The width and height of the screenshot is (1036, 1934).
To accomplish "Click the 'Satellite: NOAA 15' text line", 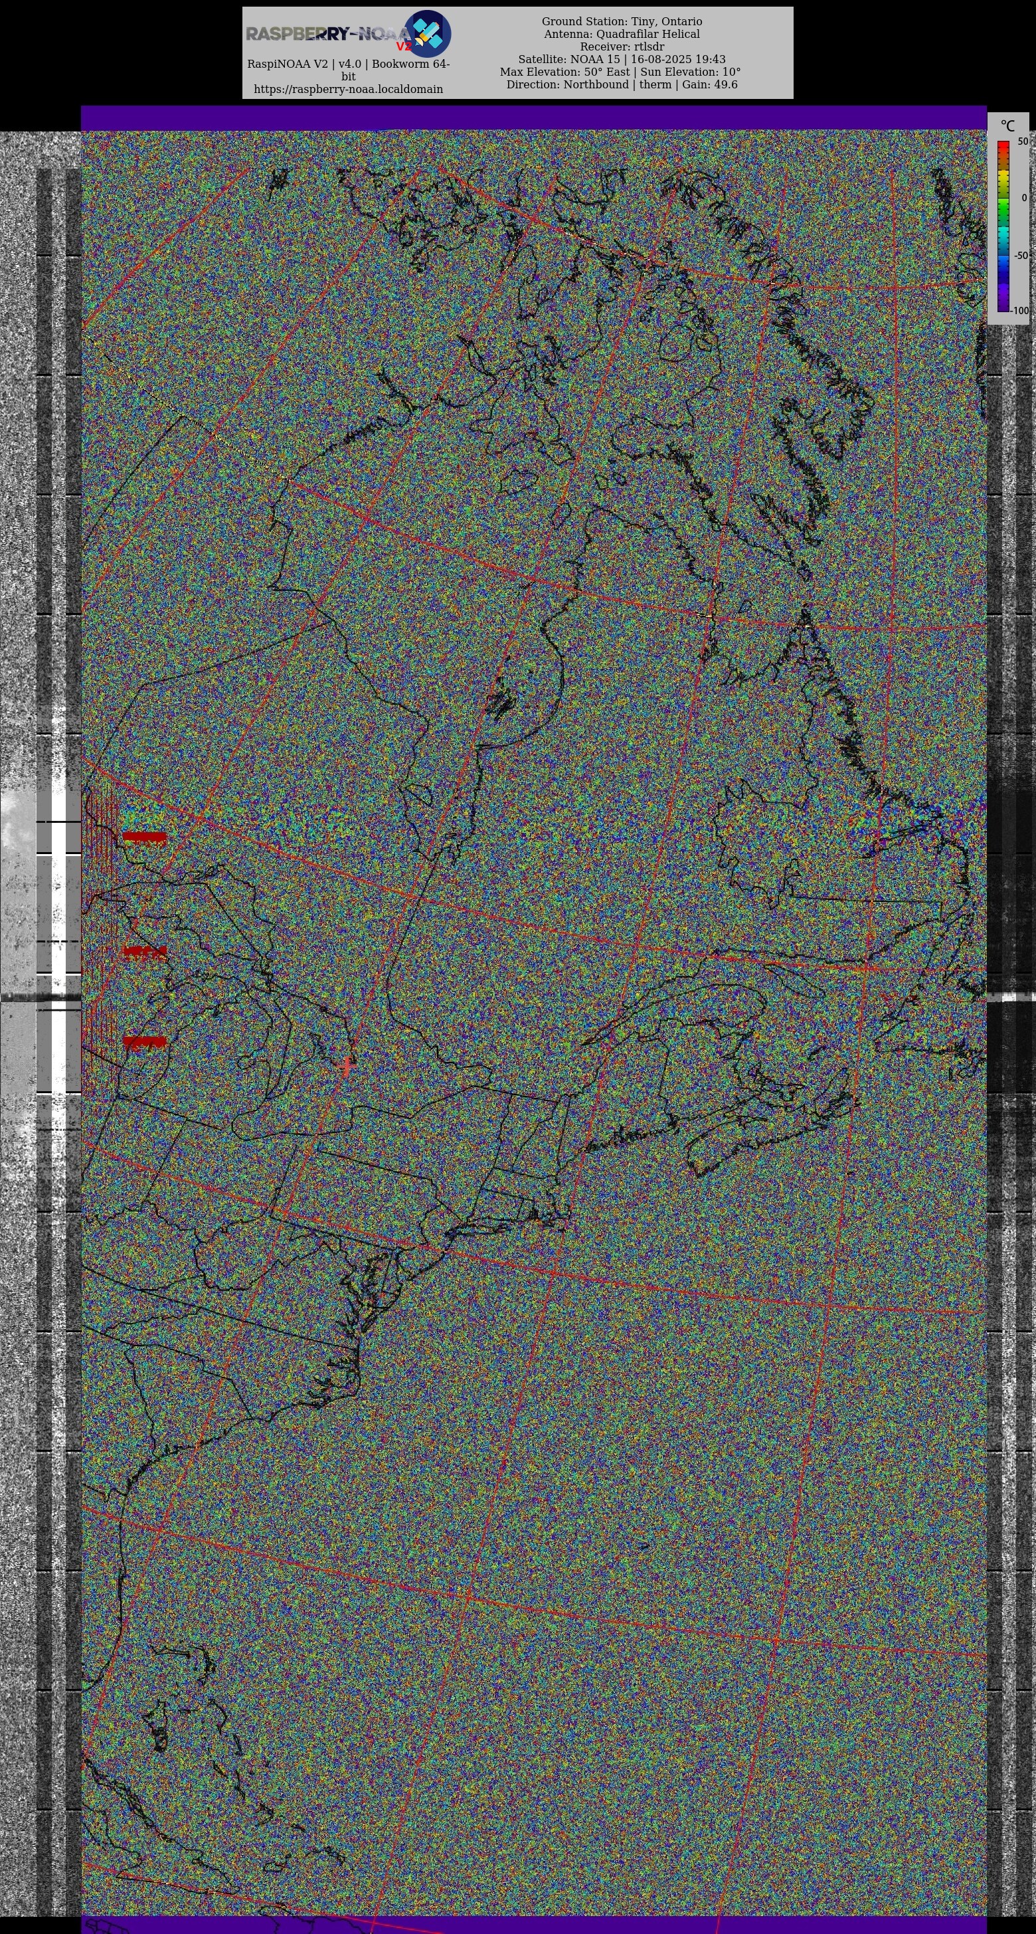I will [621, 59].
